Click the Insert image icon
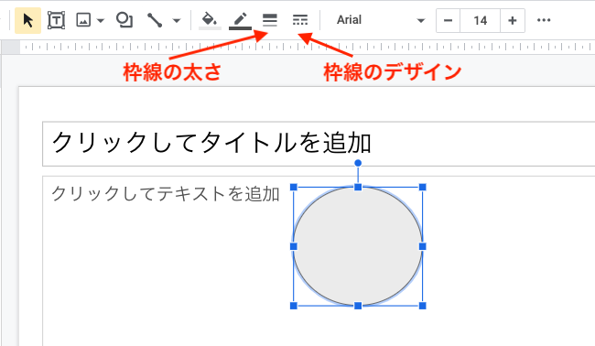The height and width of the screenshot is (346, 595). pos(83,20)
